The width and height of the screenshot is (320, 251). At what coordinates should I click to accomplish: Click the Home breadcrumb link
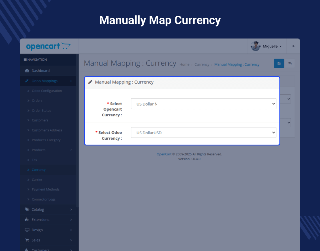coord(184,64)
